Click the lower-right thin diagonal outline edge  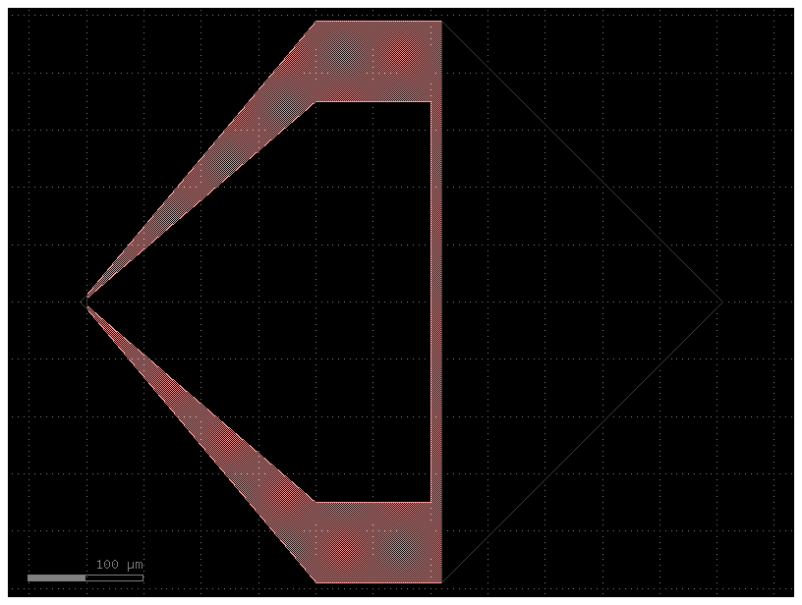(582, 442)
